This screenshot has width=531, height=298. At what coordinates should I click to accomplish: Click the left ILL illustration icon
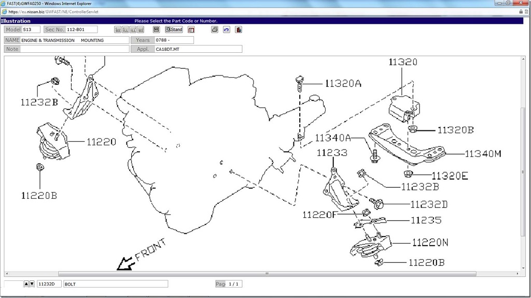[x=125, y=30]
